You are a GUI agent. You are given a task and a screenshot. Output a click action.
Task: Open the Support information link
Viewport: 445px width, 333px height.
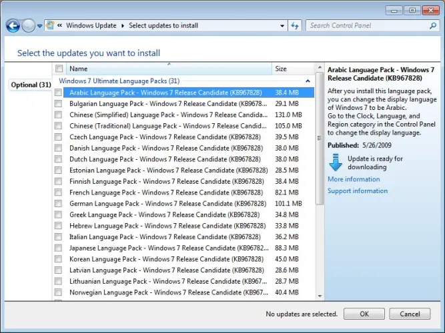[x=358, y=190]
